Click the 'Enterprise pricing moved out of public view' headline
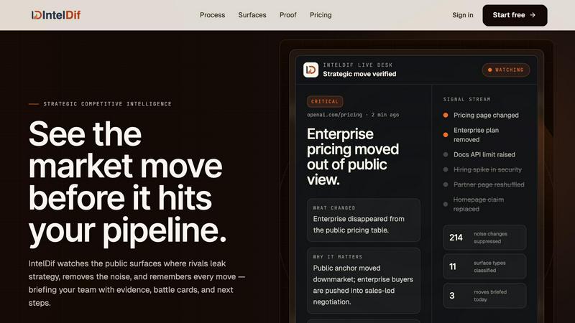The image size is (575, 323). 353,156
